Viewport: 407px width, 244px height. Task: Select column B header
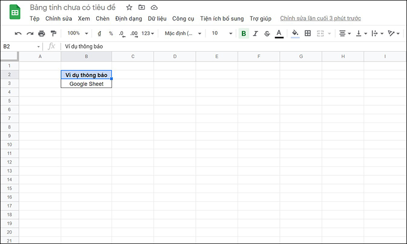click(86, 56)
